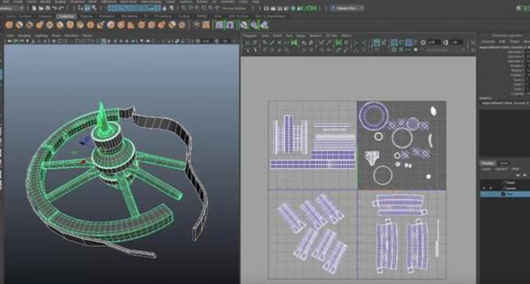Image resolution: width=530 pixels, height=284 pixels.
Task: Click the No Live Surface field
Action: (x=234, y=8)
